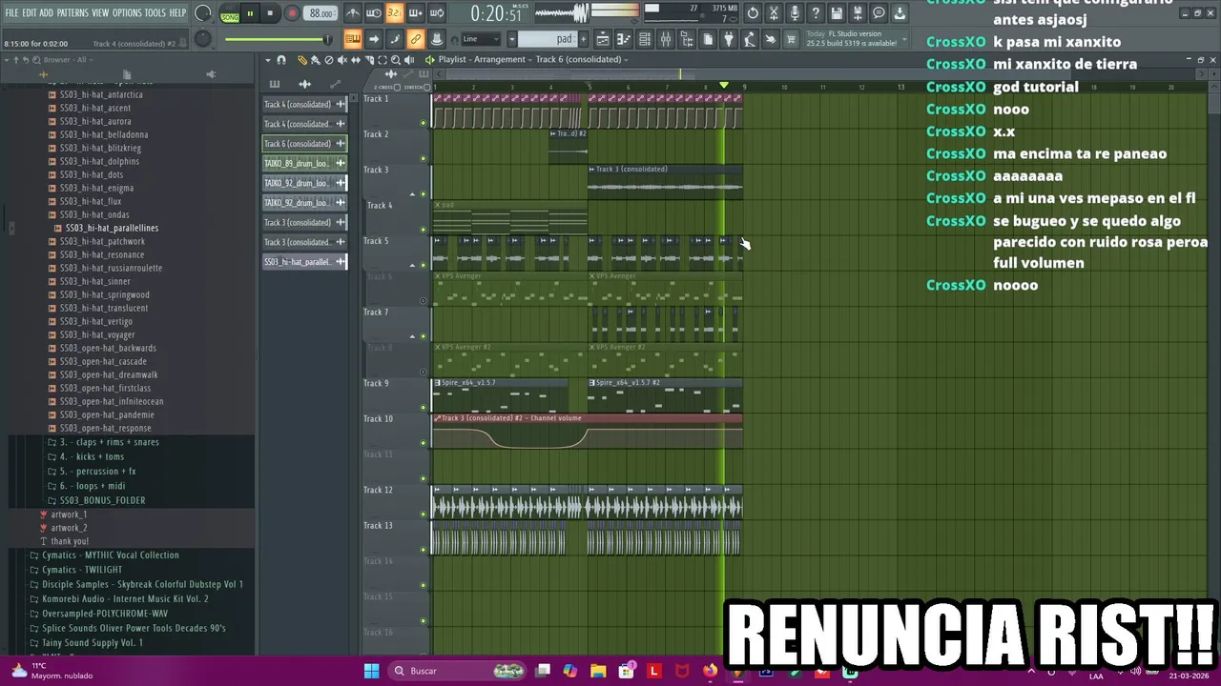Expand 'Tainy Sound Supply Vol. 1' folder
The width and height of the screenshot is (1221, 686).
pos(92,643)
